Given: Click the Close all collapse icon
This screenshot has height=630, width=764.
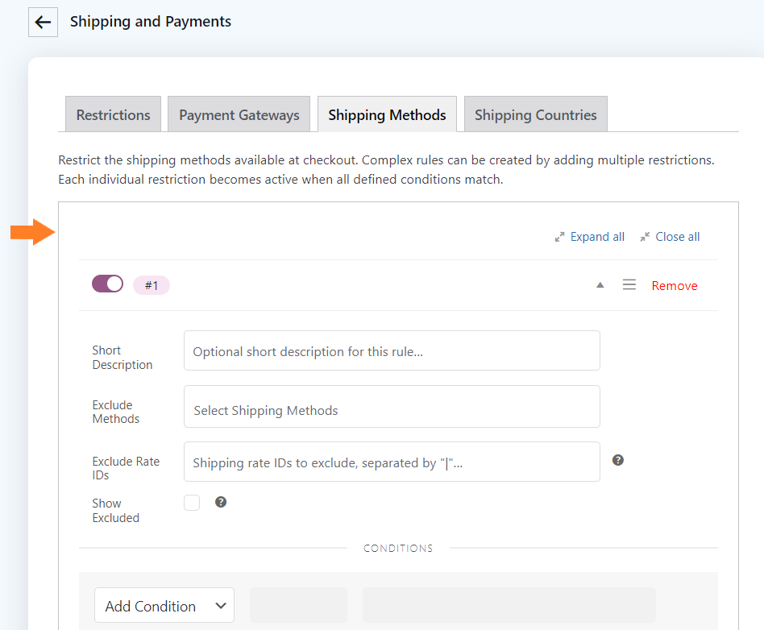Looking at the screenshot, I should [645, 237].
